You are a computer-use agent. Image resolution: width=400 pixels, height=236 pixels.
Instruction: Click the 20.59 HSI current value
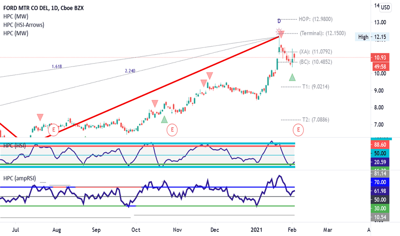pyautogui.click(x=380, y=162)
